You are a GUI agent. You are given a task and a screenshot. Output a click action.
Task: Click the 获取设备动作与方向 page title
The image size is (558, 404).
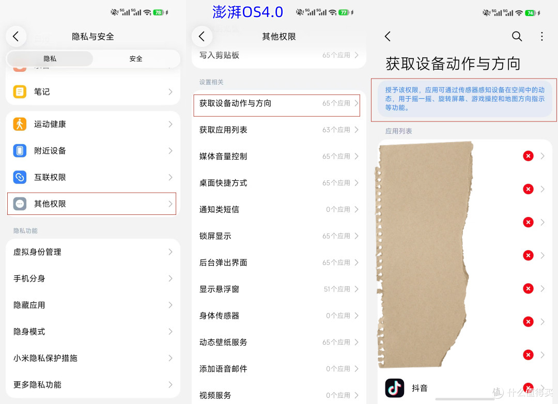point(453,64)
